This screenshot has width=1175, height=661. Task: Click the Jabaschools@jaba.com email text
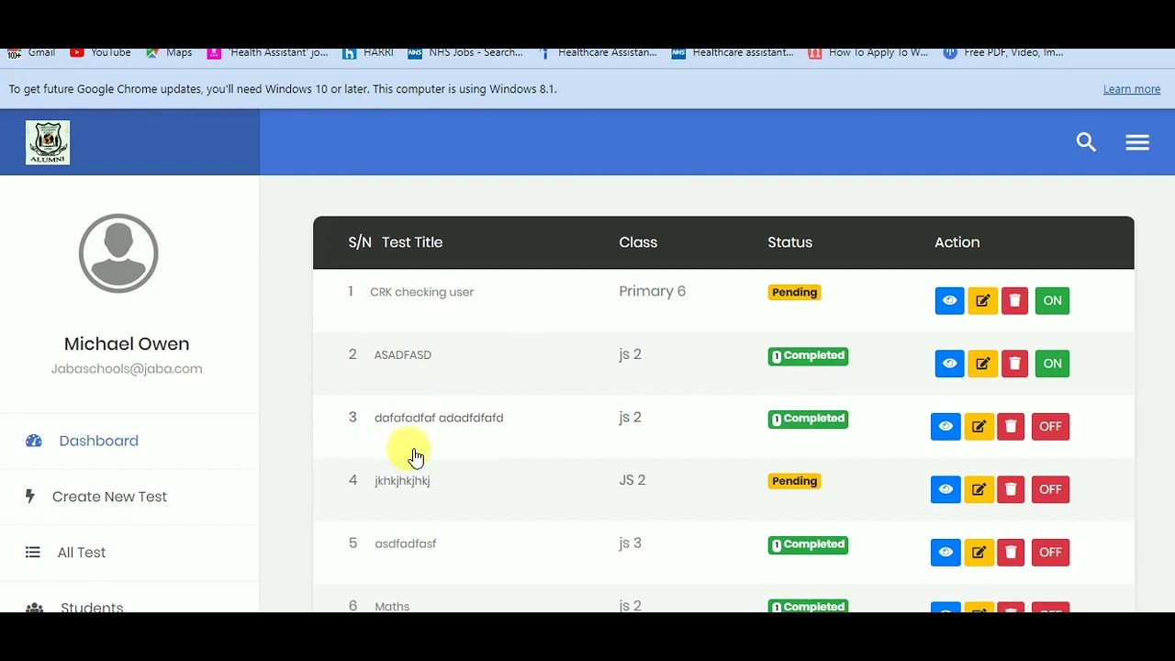[127, 369]
